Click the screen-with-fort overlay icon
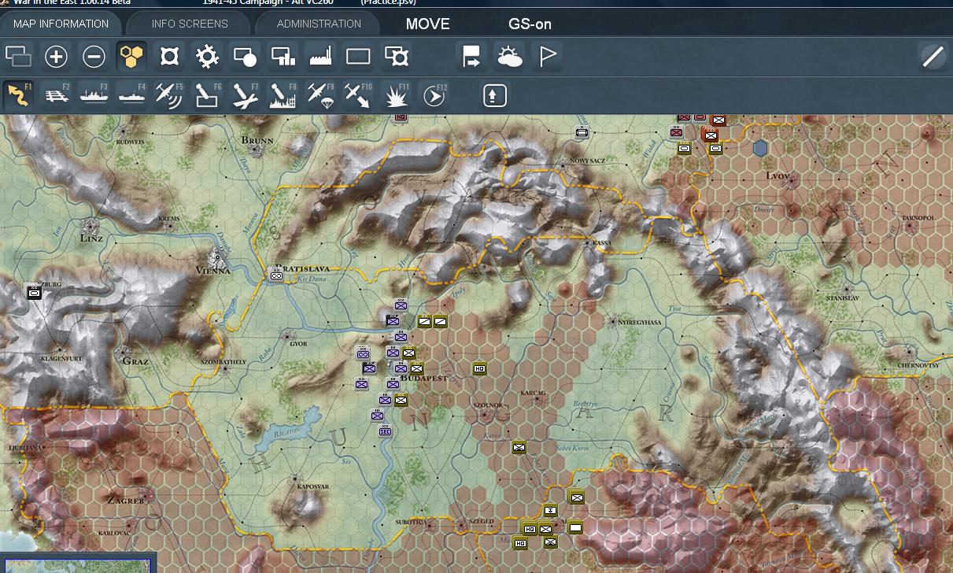Viewport: 953px width, 573px height. pyautogui.click(x=396, y=56)
